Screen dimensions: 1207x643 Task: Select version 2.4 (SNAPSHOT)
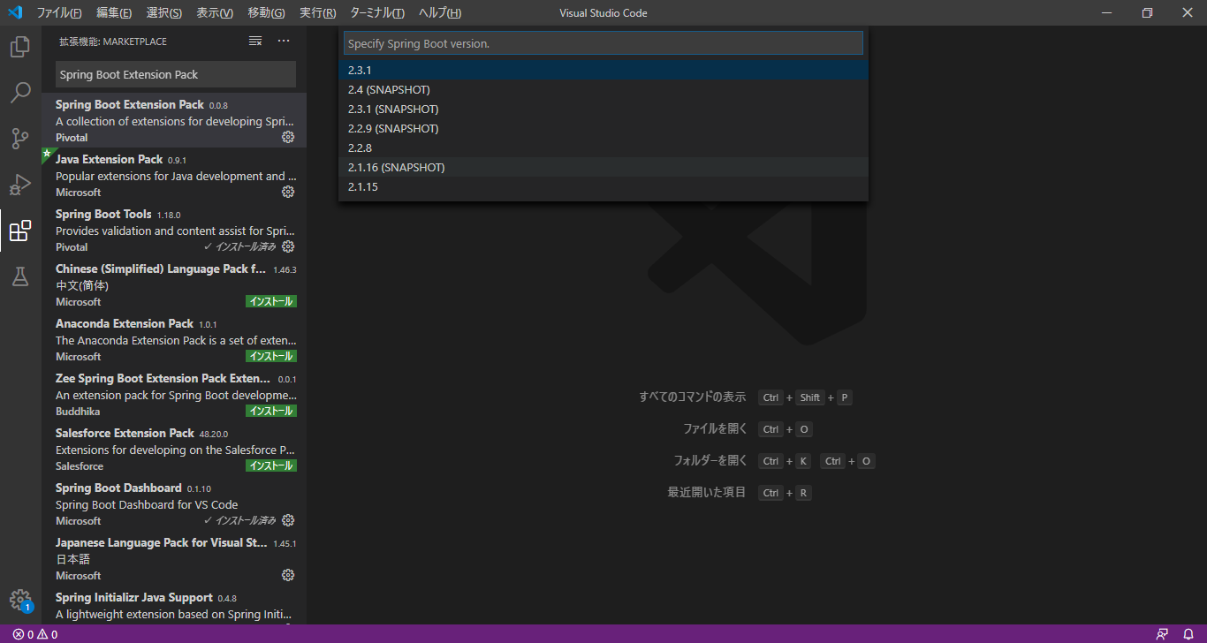pyautogui.click(x=603, y=89)
